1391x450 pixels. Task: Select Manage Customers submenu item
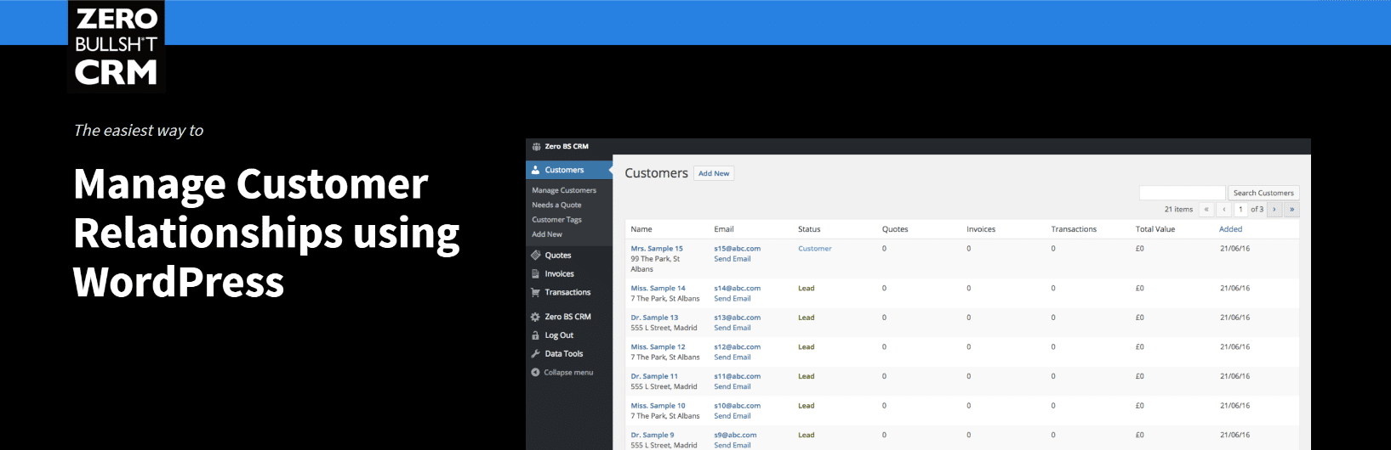(x=564, y=190)
